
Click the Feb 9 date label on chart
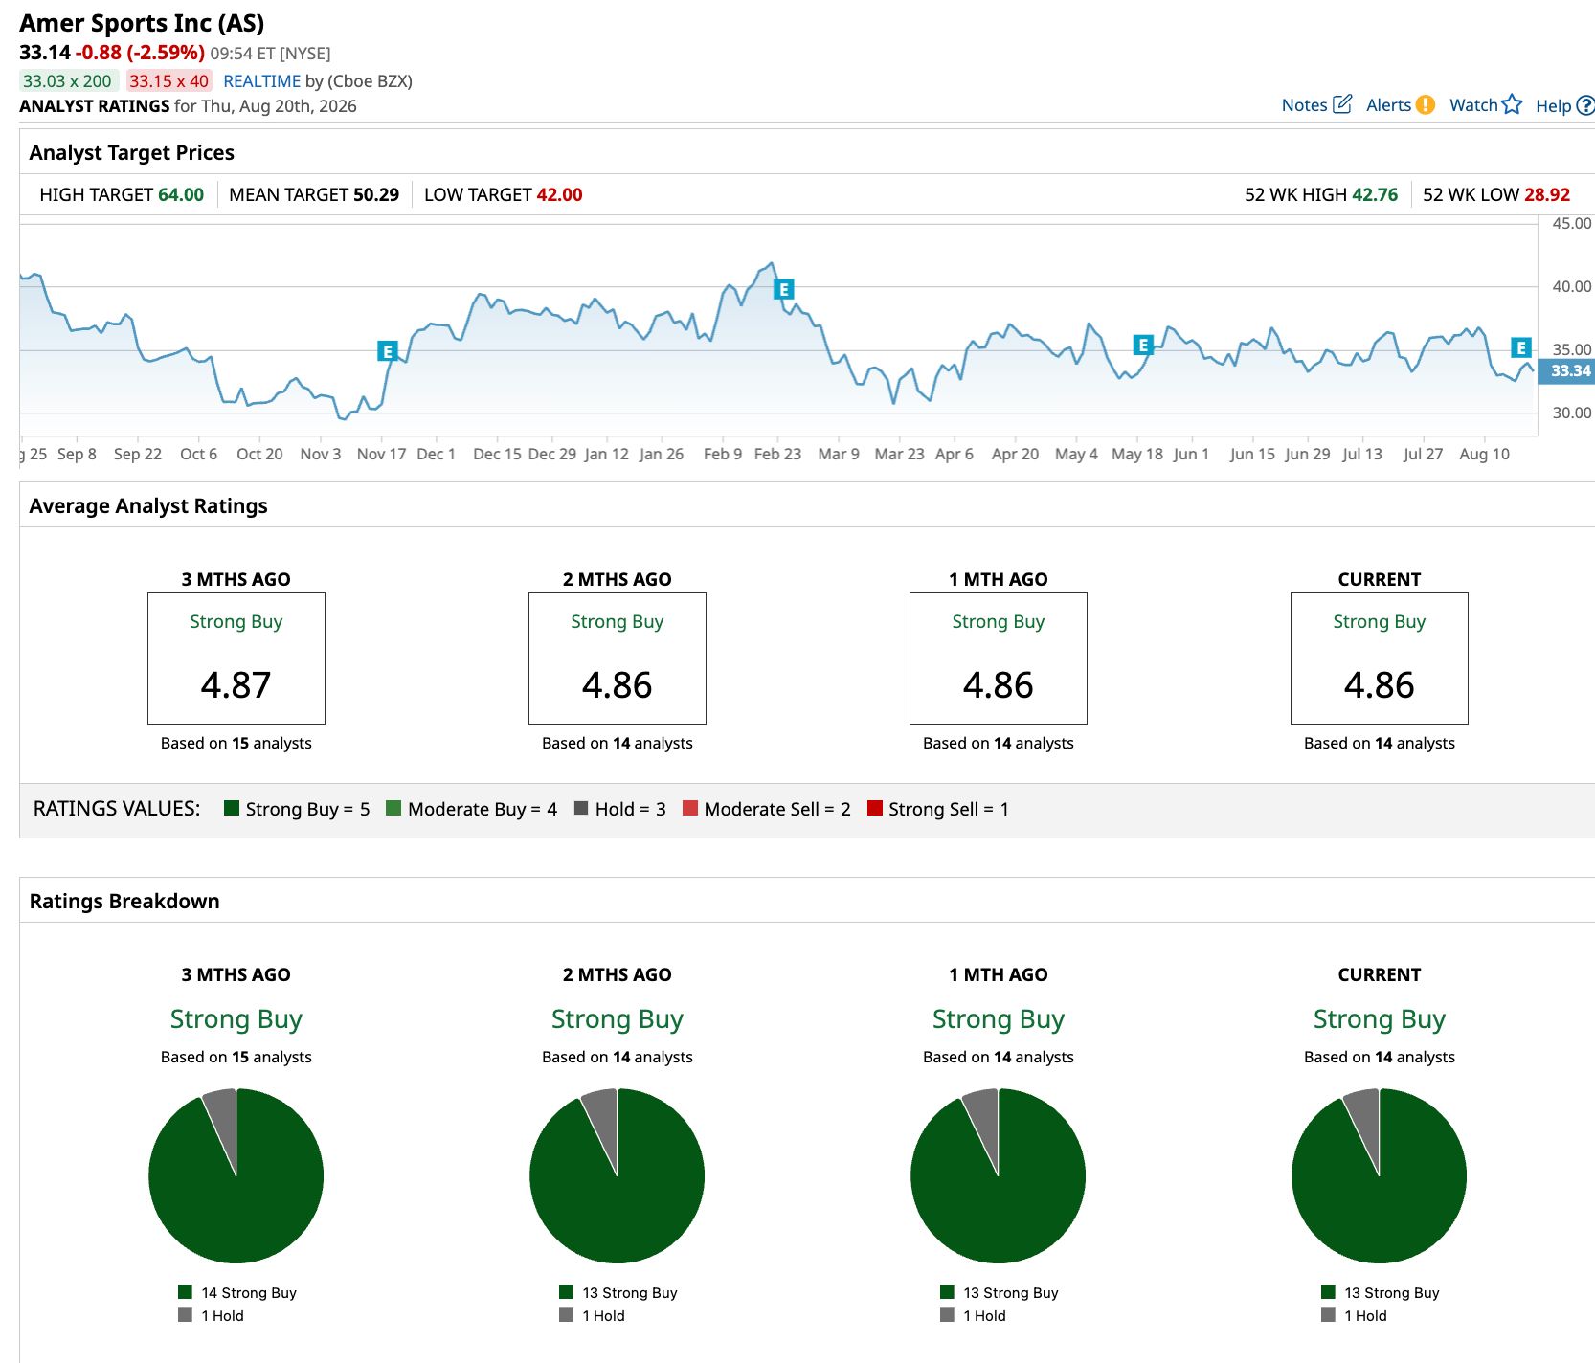coord(723,454)
